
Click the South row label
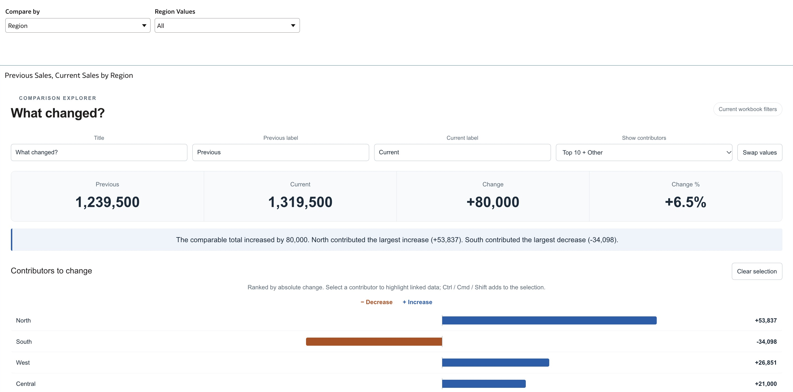click(x=24, y=342)
